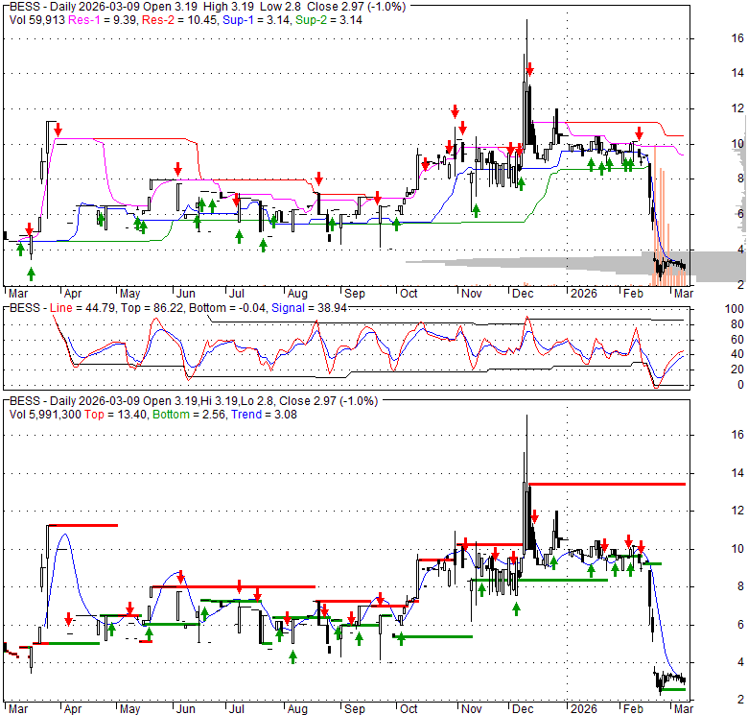Image resolution: width=748 pixels, height=715 pixels.
Task: Select the 60 level on oscillator scale
Action: 737,340
